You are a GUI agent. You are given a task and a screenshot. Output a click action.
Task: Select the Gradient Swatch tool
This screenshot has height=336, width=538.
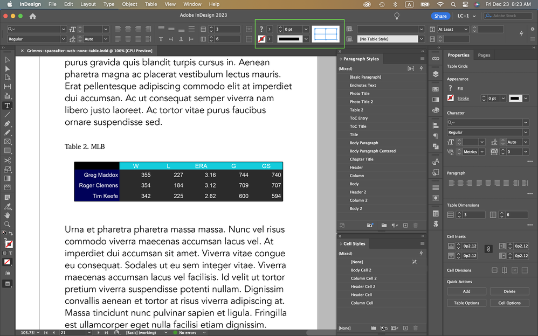coord(7,178)
